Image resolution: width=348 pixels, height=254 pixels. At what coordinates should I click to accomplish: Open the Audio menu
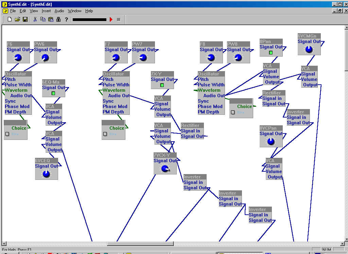click(59, 11)
